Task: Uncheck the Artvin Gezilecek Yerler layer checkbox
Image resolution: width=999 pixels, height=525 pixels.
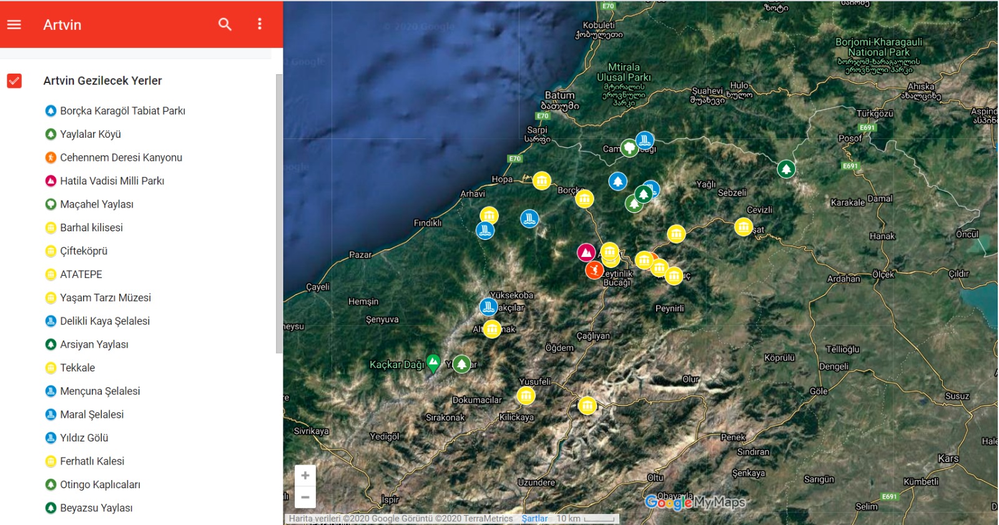Action: click(x=14, y=80)
